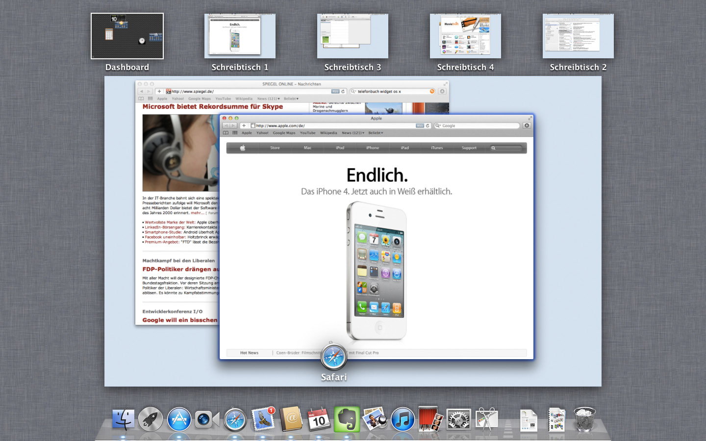Select iPhone tab on apple.com navigation
Screen dimensions: 706x441
pyautogui.click(x=373, y=148)
